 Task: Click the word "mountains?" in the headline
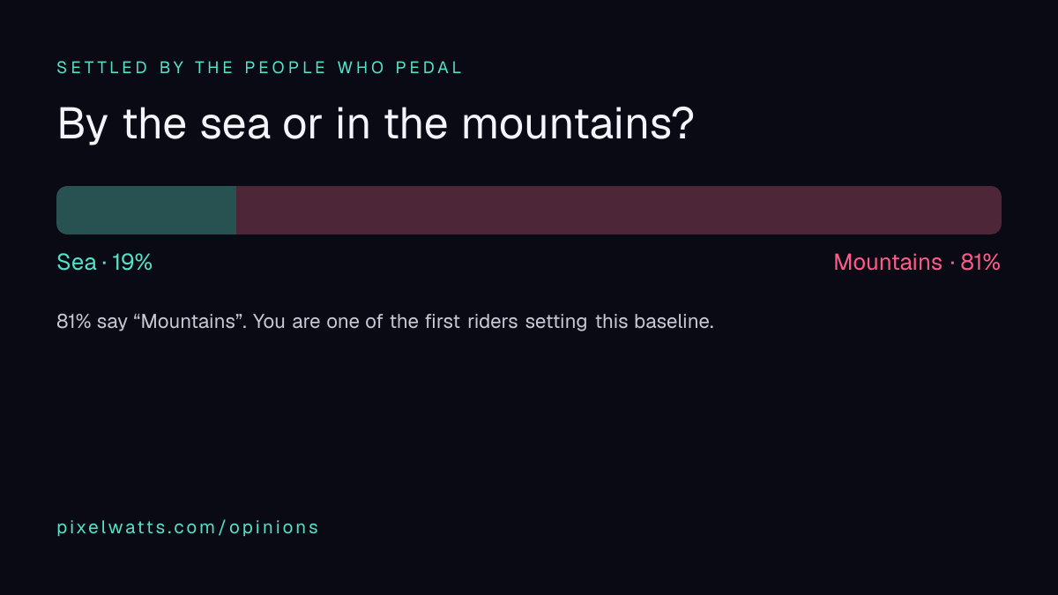pyautogui.click(x=578, y=125)
